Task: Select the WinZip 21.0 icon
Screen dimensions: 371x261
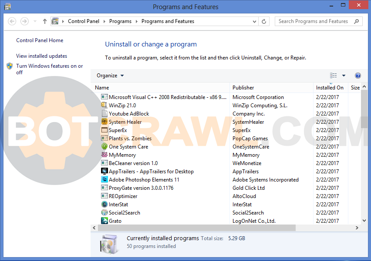Action: click(105, 105)
